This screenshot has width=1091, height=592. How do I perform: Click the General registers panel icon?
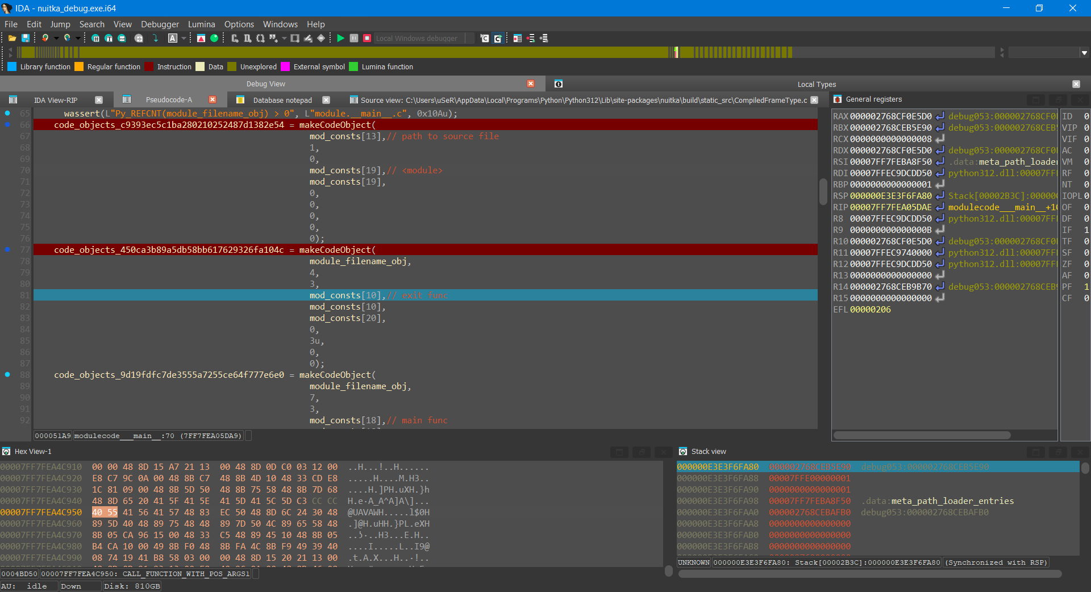(x=838, y=99)
